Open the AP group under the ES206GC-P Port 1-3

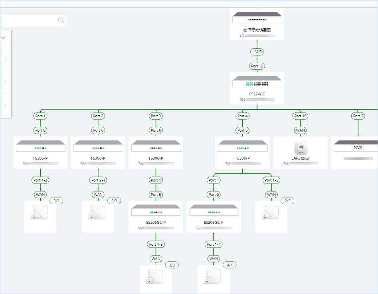click(156, 279)
